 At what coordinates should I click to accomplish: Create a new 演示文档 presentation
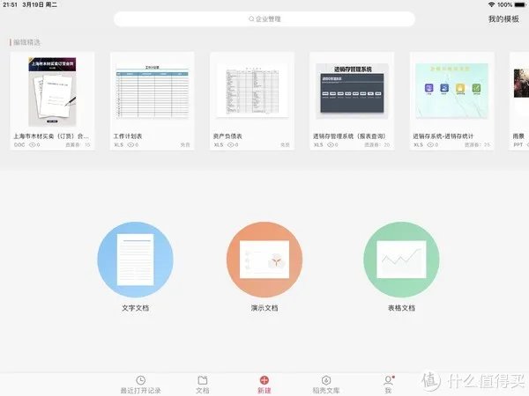pyautogui.click(x=264, y=260)
